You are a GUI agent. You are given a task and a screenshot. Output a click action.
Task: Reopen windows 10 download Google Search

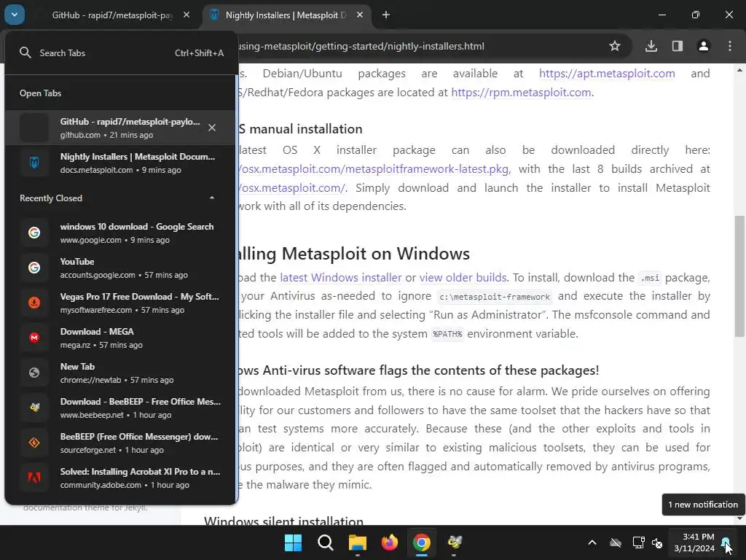(x=121, y=233)
